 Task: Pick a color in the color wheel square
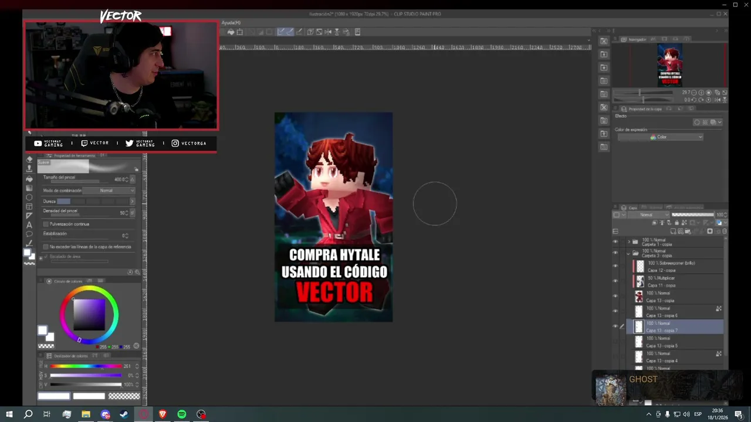89,315
